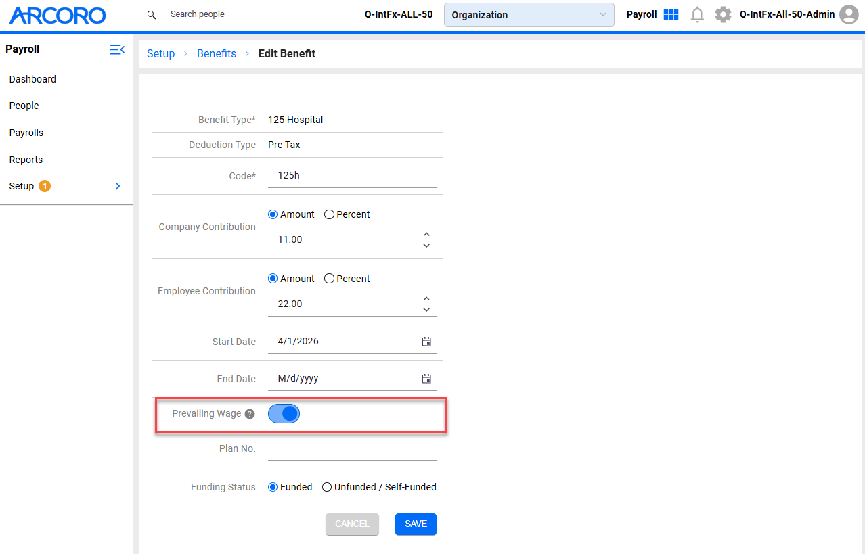865x554 pixels.
Task: Click the Save button
Action: click(x=416, y=524)
